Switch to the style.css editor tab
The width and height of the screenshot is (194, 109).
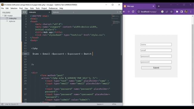63,12
